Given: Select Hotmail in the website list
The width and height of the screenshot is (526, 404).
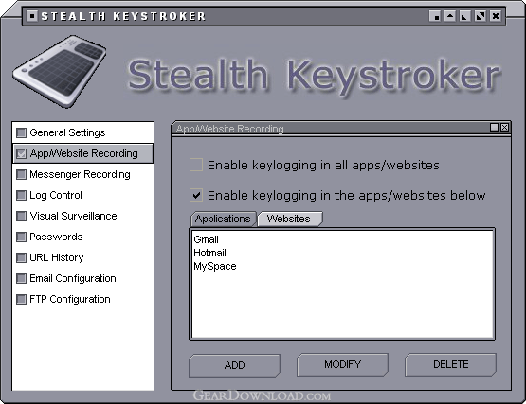Looking at the screenshot, I should [x=210, y=253].
